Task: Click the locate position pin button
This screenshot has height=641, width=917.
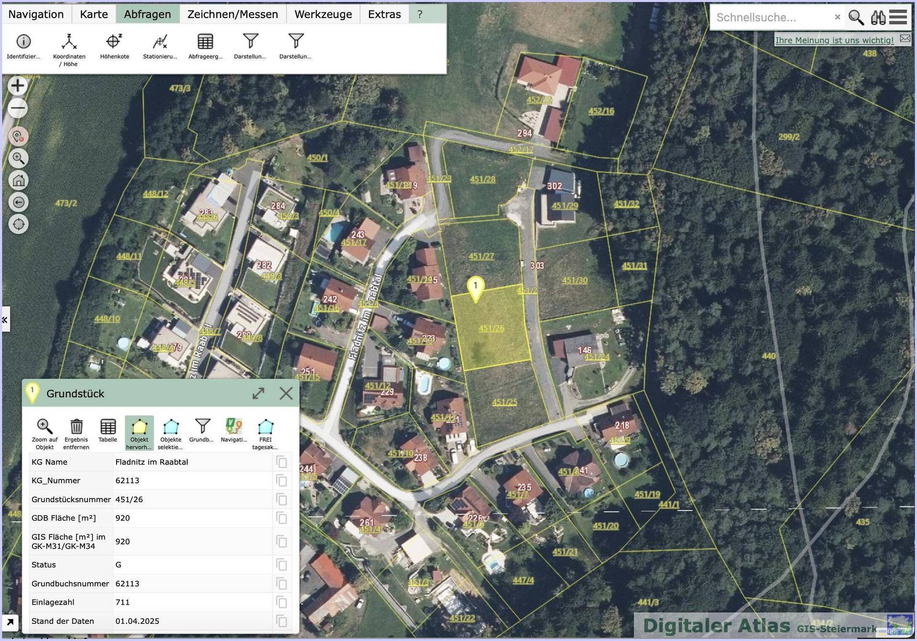Action: point(18,137)
